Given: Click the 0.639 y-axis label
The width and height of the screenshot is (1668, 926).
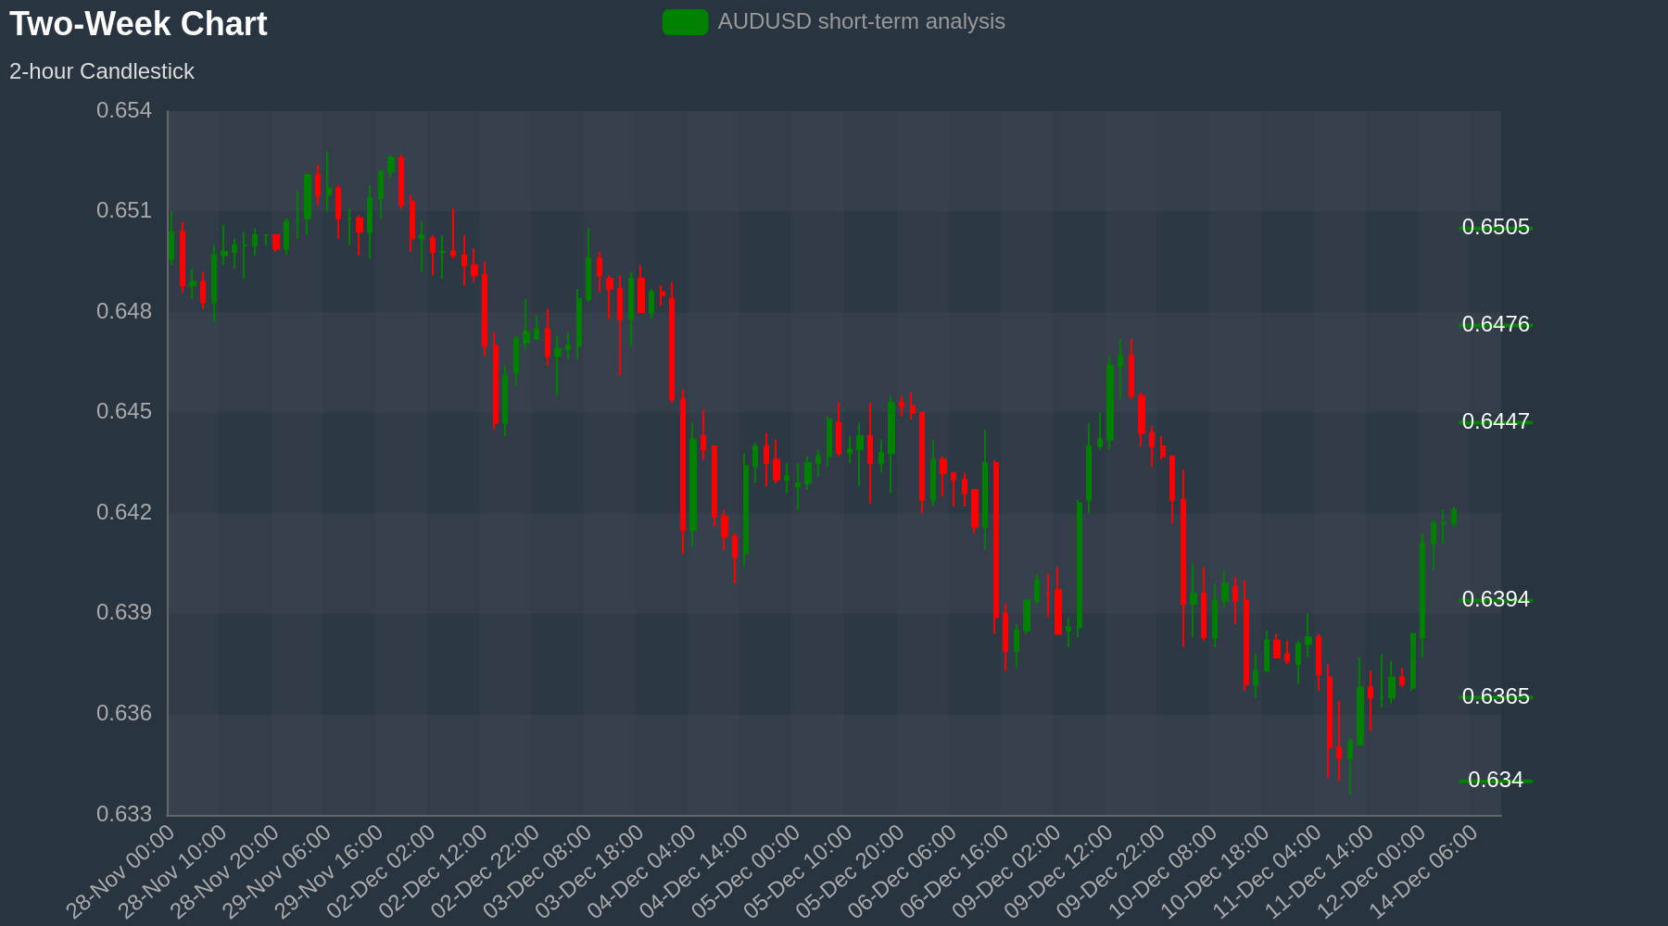Looking at the screenshot, I should 124,612.
